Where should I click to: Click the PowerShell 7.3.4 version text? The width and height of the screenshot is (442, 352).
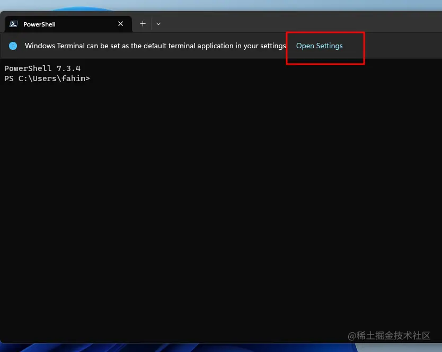click(x=42, y=68)
